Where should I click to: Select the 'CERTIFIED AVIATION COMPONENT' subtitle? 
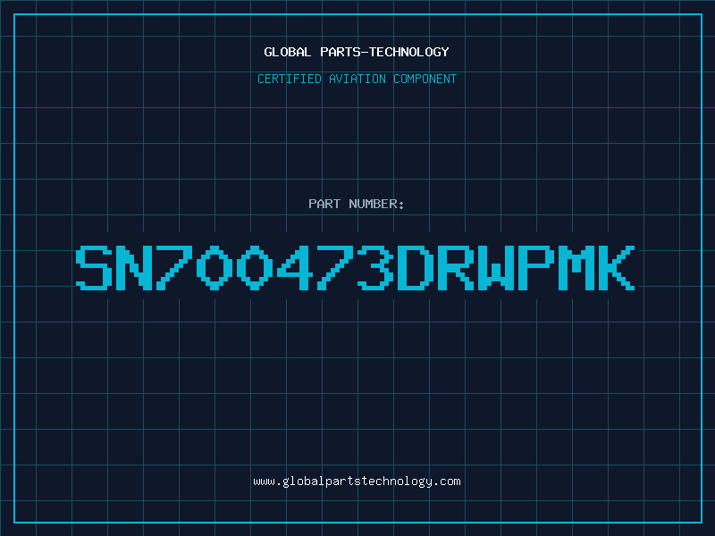[357, 79]
